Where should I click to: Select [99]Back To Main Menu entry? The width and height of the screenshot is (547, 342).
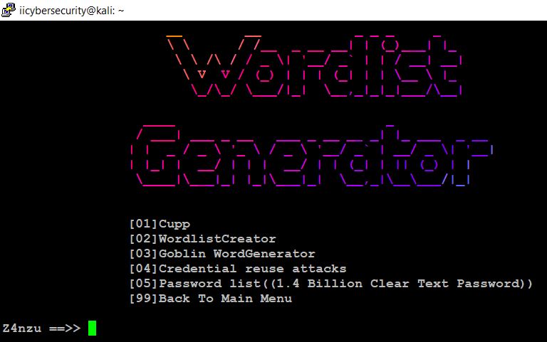(x=211, y=299)
